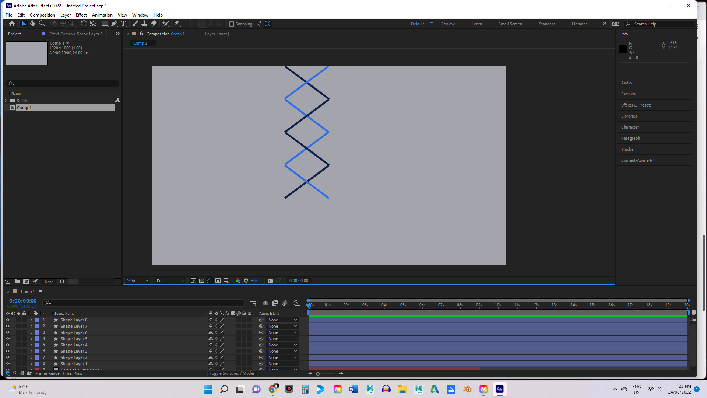Select the Rotation tool
The width and height of the screenshot is (707, 398).
point(84,24)
